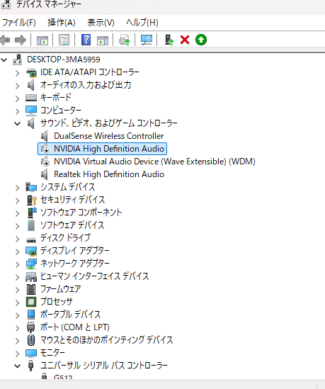
Task: Click the ヒューマン インターフェイス デバイス icon
Action: coord(31,276)
